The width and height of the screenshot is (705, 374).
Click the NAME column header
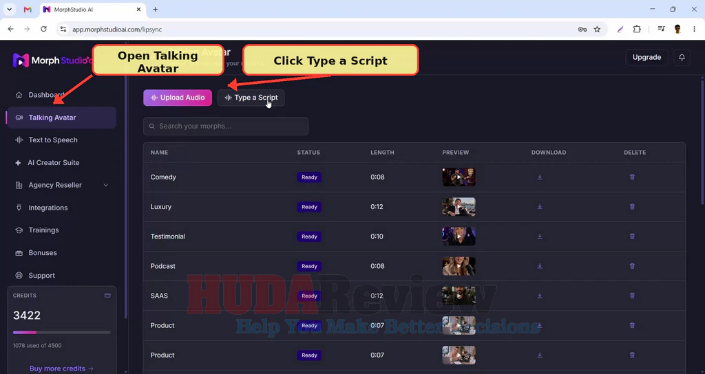[x=159, y=153]
